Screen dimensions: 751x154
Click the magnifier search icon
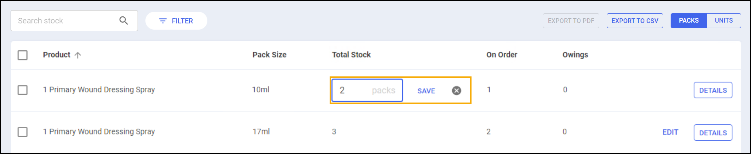pyautogui.click(x=123, y=21)
